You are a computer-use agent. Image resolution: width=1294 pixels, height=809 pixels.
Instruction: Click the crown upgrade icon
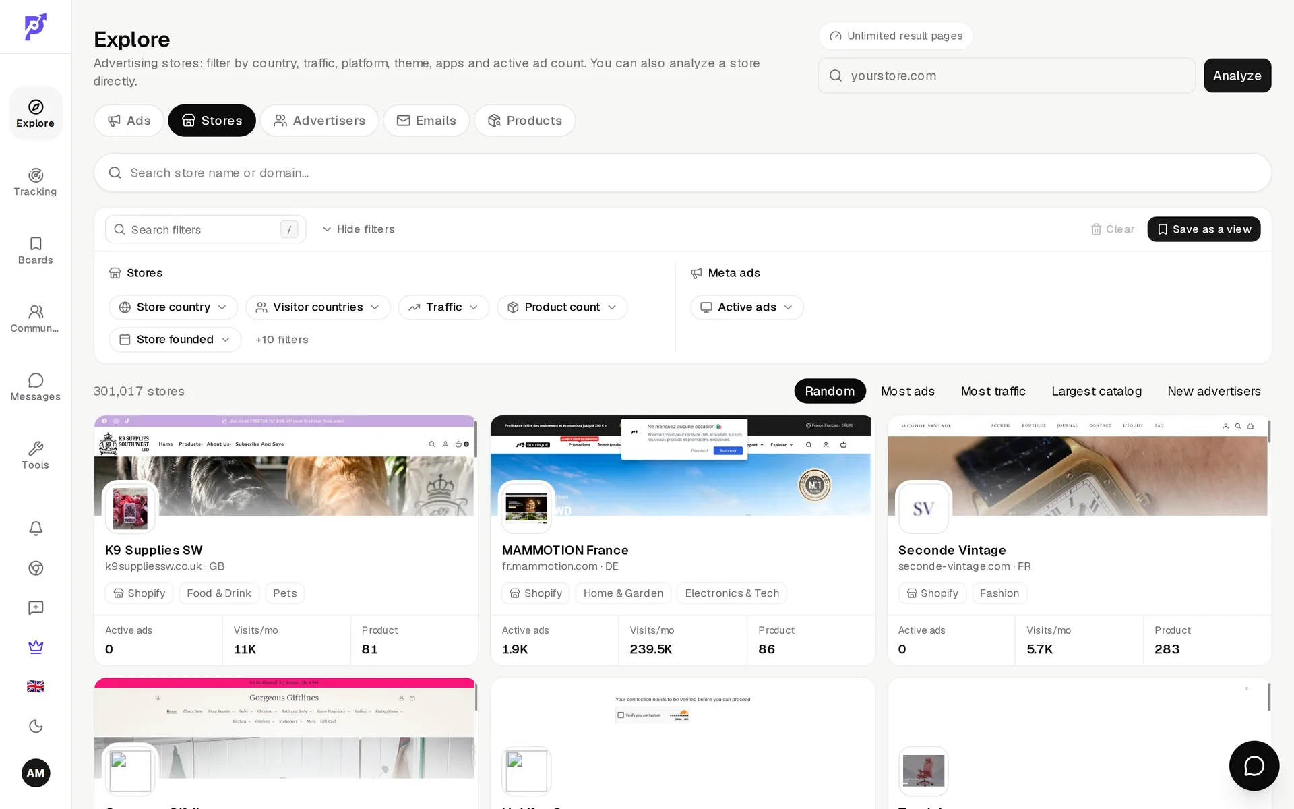[x=36, y=647]
